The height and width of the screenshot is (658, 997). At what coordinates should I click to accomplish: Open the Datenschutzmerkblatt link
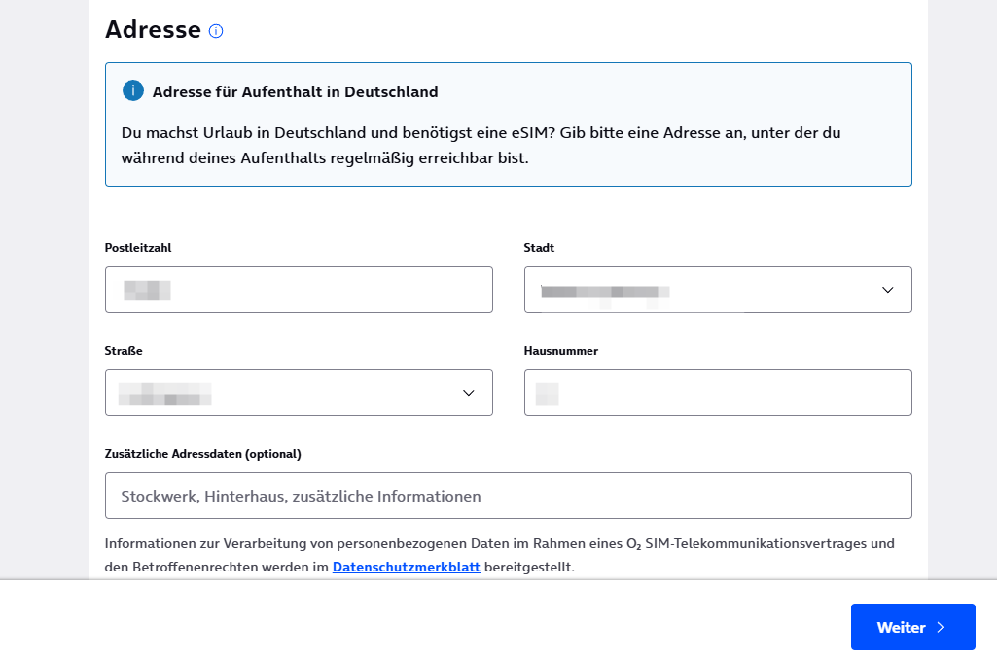coord(406,567)
